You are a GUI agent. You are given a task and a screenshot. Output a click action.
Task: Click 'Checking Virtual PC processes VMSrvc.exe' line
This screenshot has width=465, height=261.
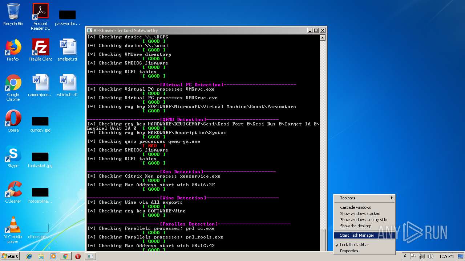tap(151, 89)
